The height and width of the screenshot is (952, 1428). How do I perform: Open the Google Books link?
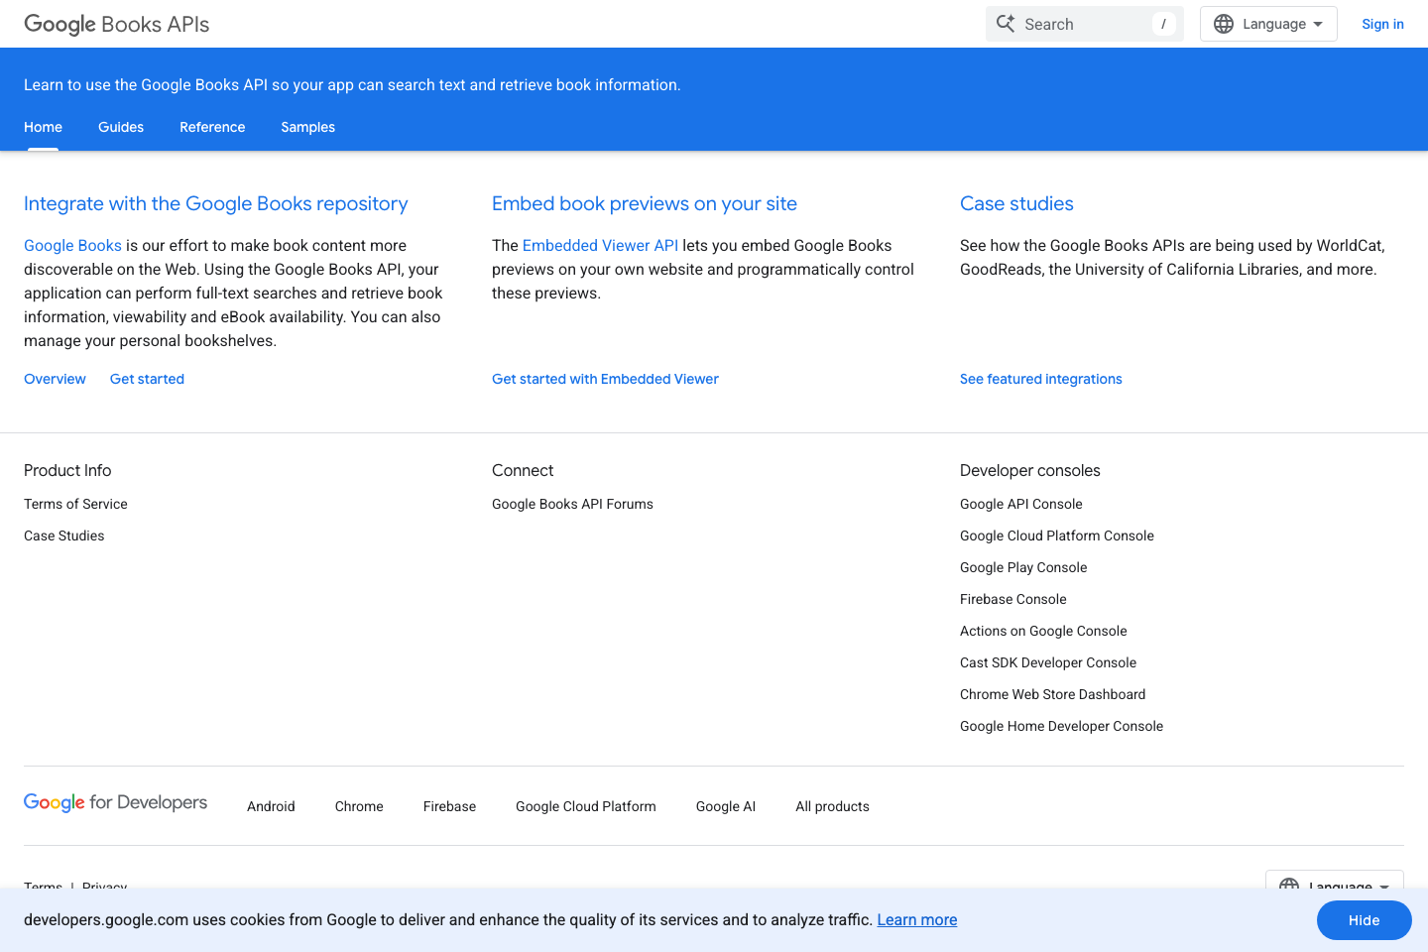point(72,245)
